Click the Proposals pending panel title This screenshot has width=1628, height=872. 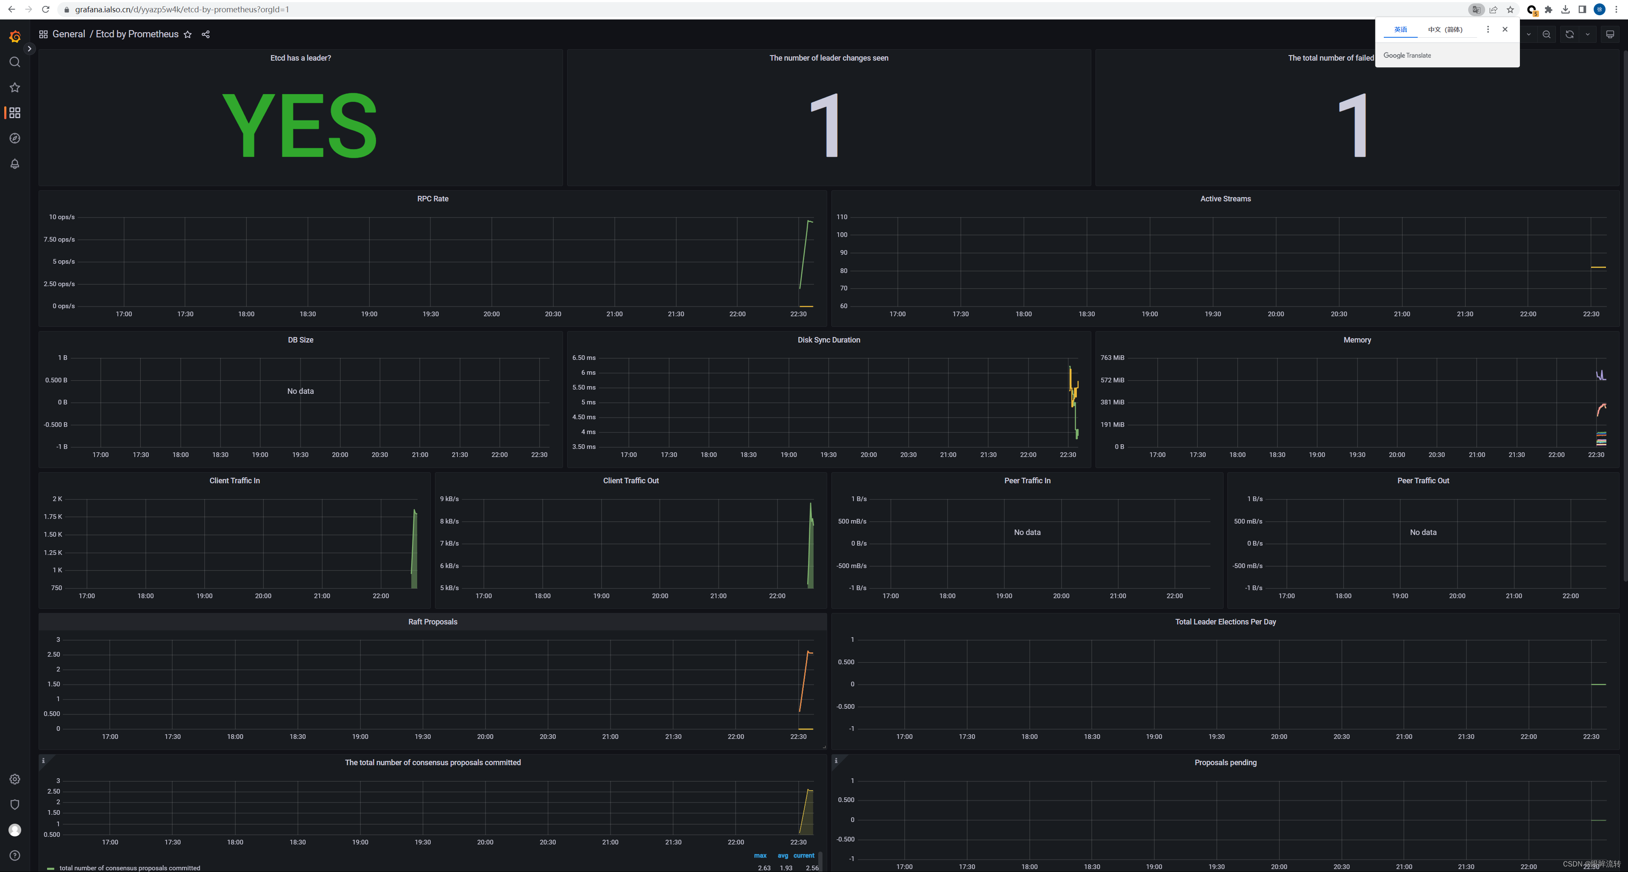tap(1225, 763)
